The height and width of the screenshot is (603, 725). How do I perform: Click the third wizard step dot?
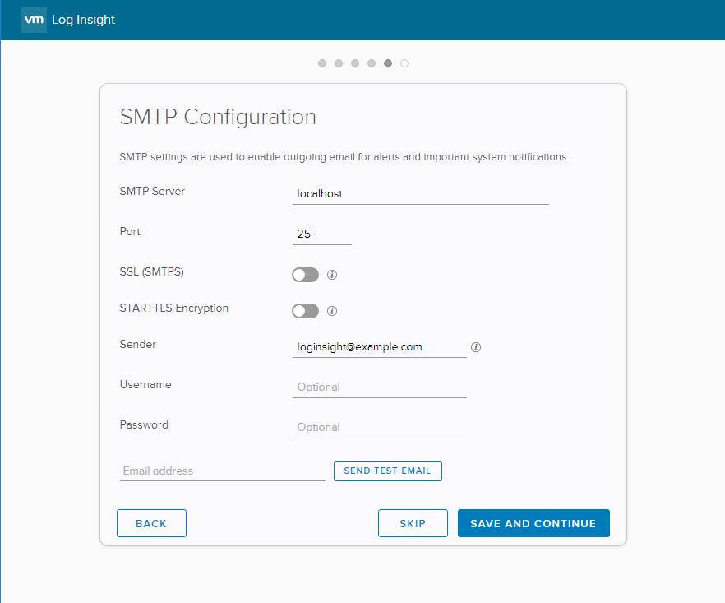(355, 63)
